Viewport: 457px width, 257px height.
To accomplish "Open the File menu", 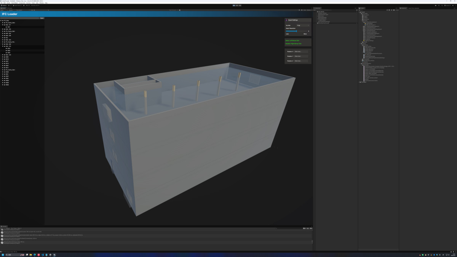I will coord(2,3).
